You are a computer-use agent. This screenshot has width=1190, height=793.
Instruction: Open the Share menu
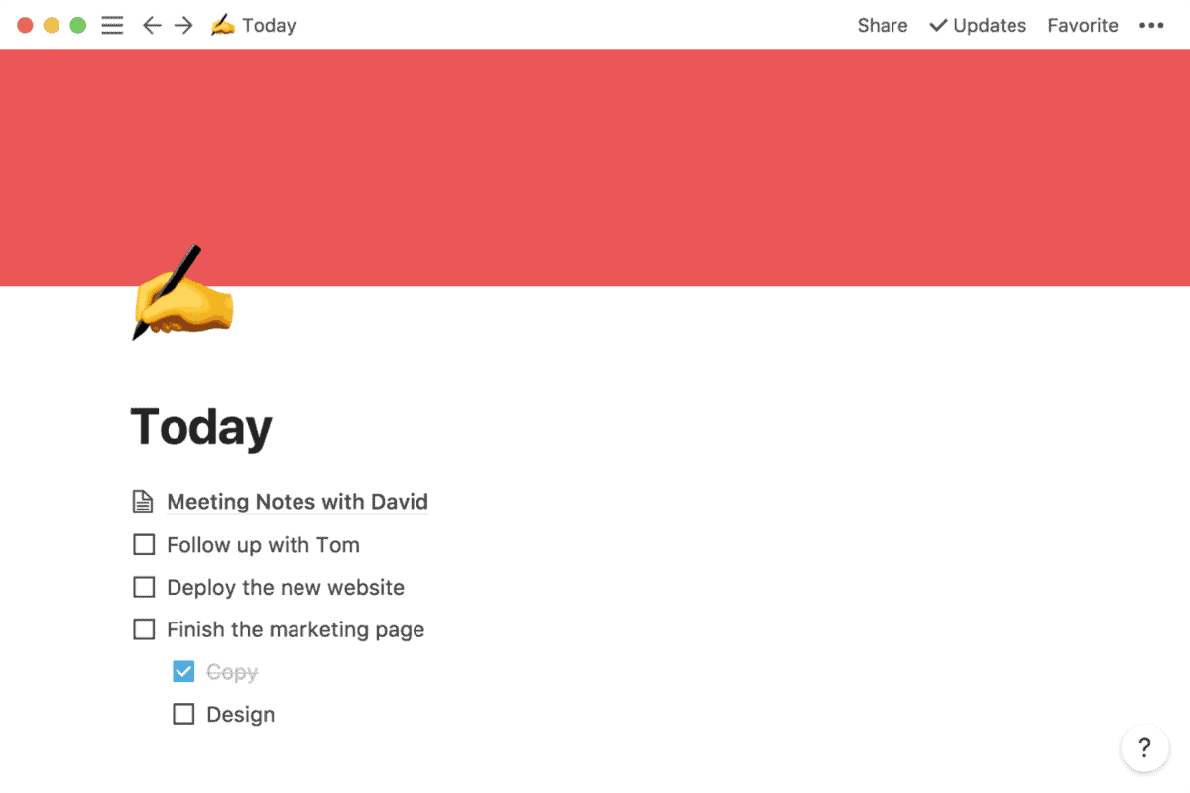point(883,26)
